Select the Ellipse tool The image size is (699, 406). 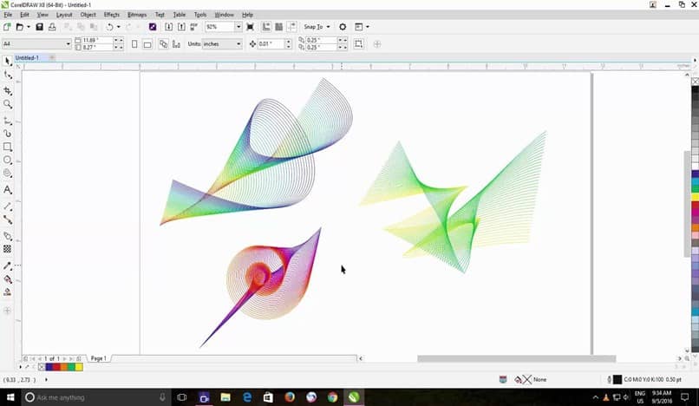tap(8, 160)
